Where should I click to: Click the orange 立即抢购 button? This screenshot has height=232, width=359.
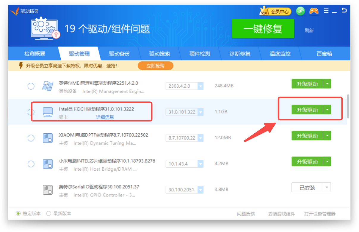coord(155,66)
